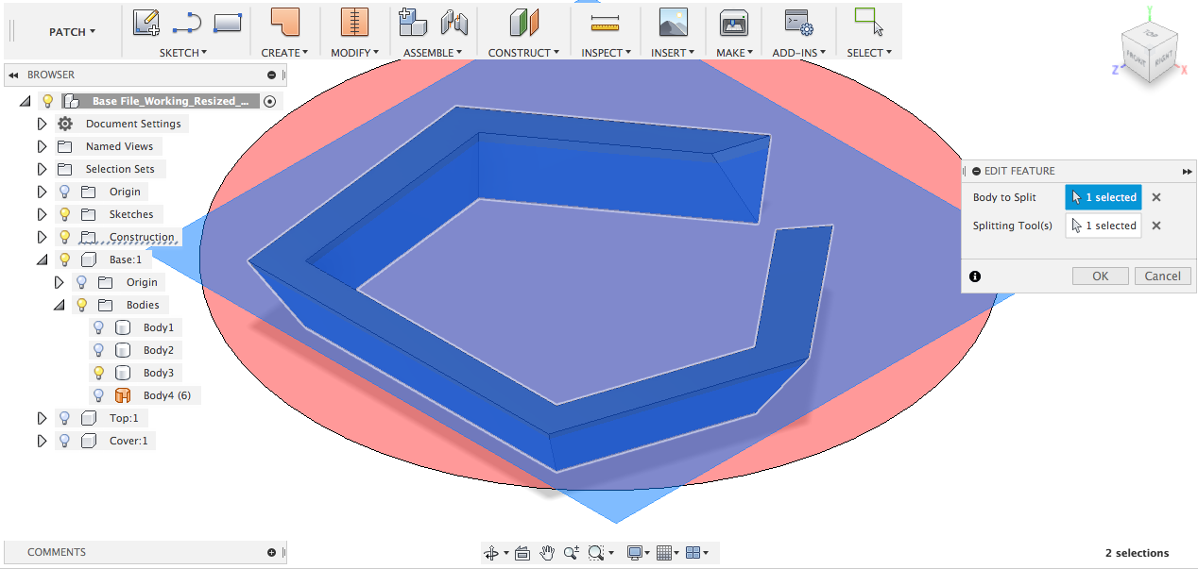
Task: Click the Joint icon in Assemble
Action: coord(454,23)
